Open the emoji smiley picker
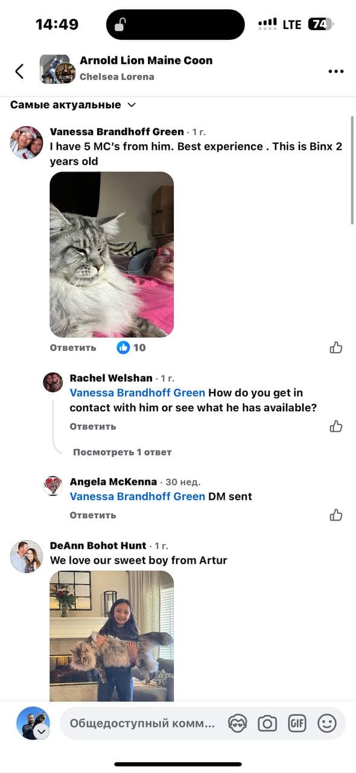Image resolution: width=356 pixels, height=773 pixels. tap(326, 723)
